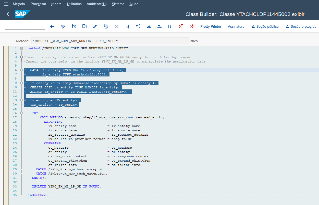Open the Info help icon
The image size is (319, 205).
[170, 26]
